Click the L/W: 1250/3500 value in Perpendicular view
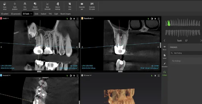The width and height of the screenshot is (202, 104). click(x=87, y=66)
